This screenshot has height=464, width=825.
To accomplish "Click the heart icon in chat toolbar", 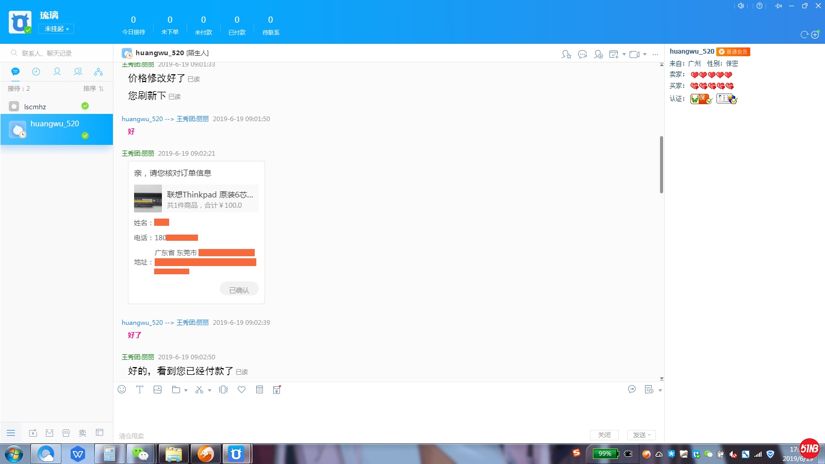I will [241, 390].
